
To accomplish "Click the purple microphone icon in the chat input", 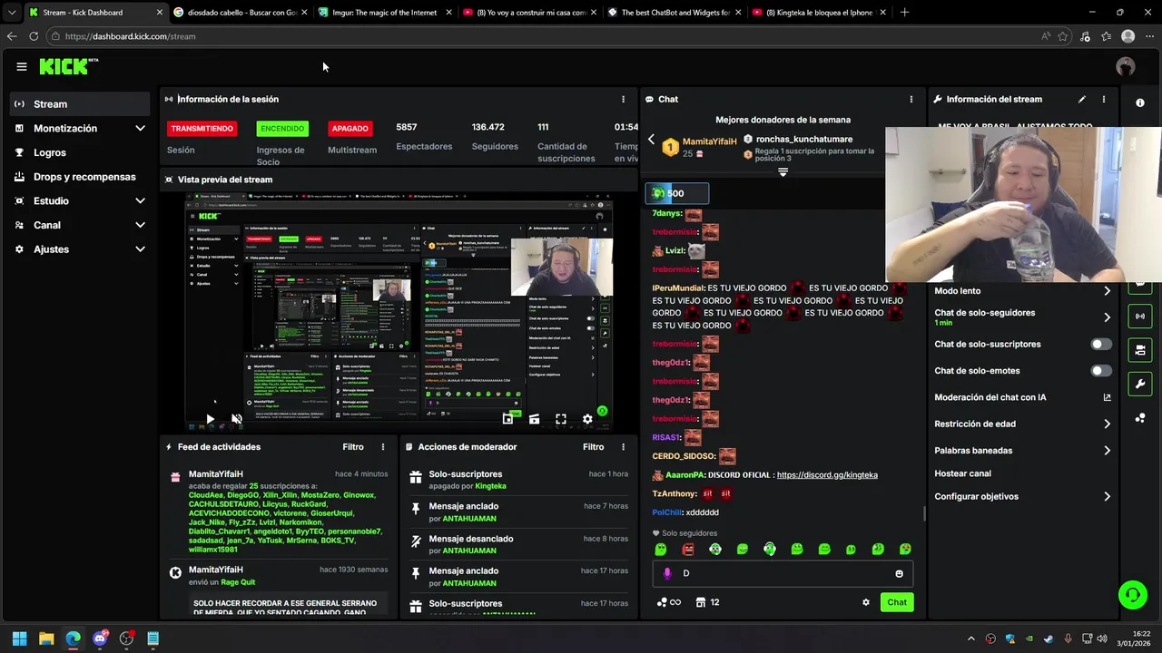I will 667,573.
